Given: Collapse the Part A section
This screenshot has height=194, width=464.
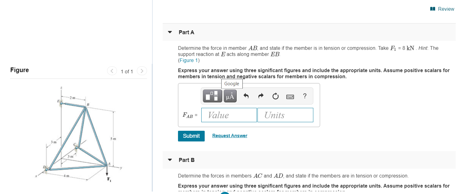Looking at the screenshot, I should [170, 32].
